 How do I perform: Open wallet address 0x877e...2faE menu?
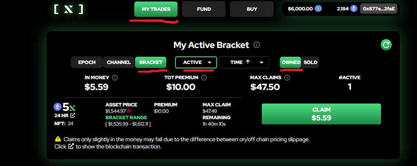[x=379, y=9]
